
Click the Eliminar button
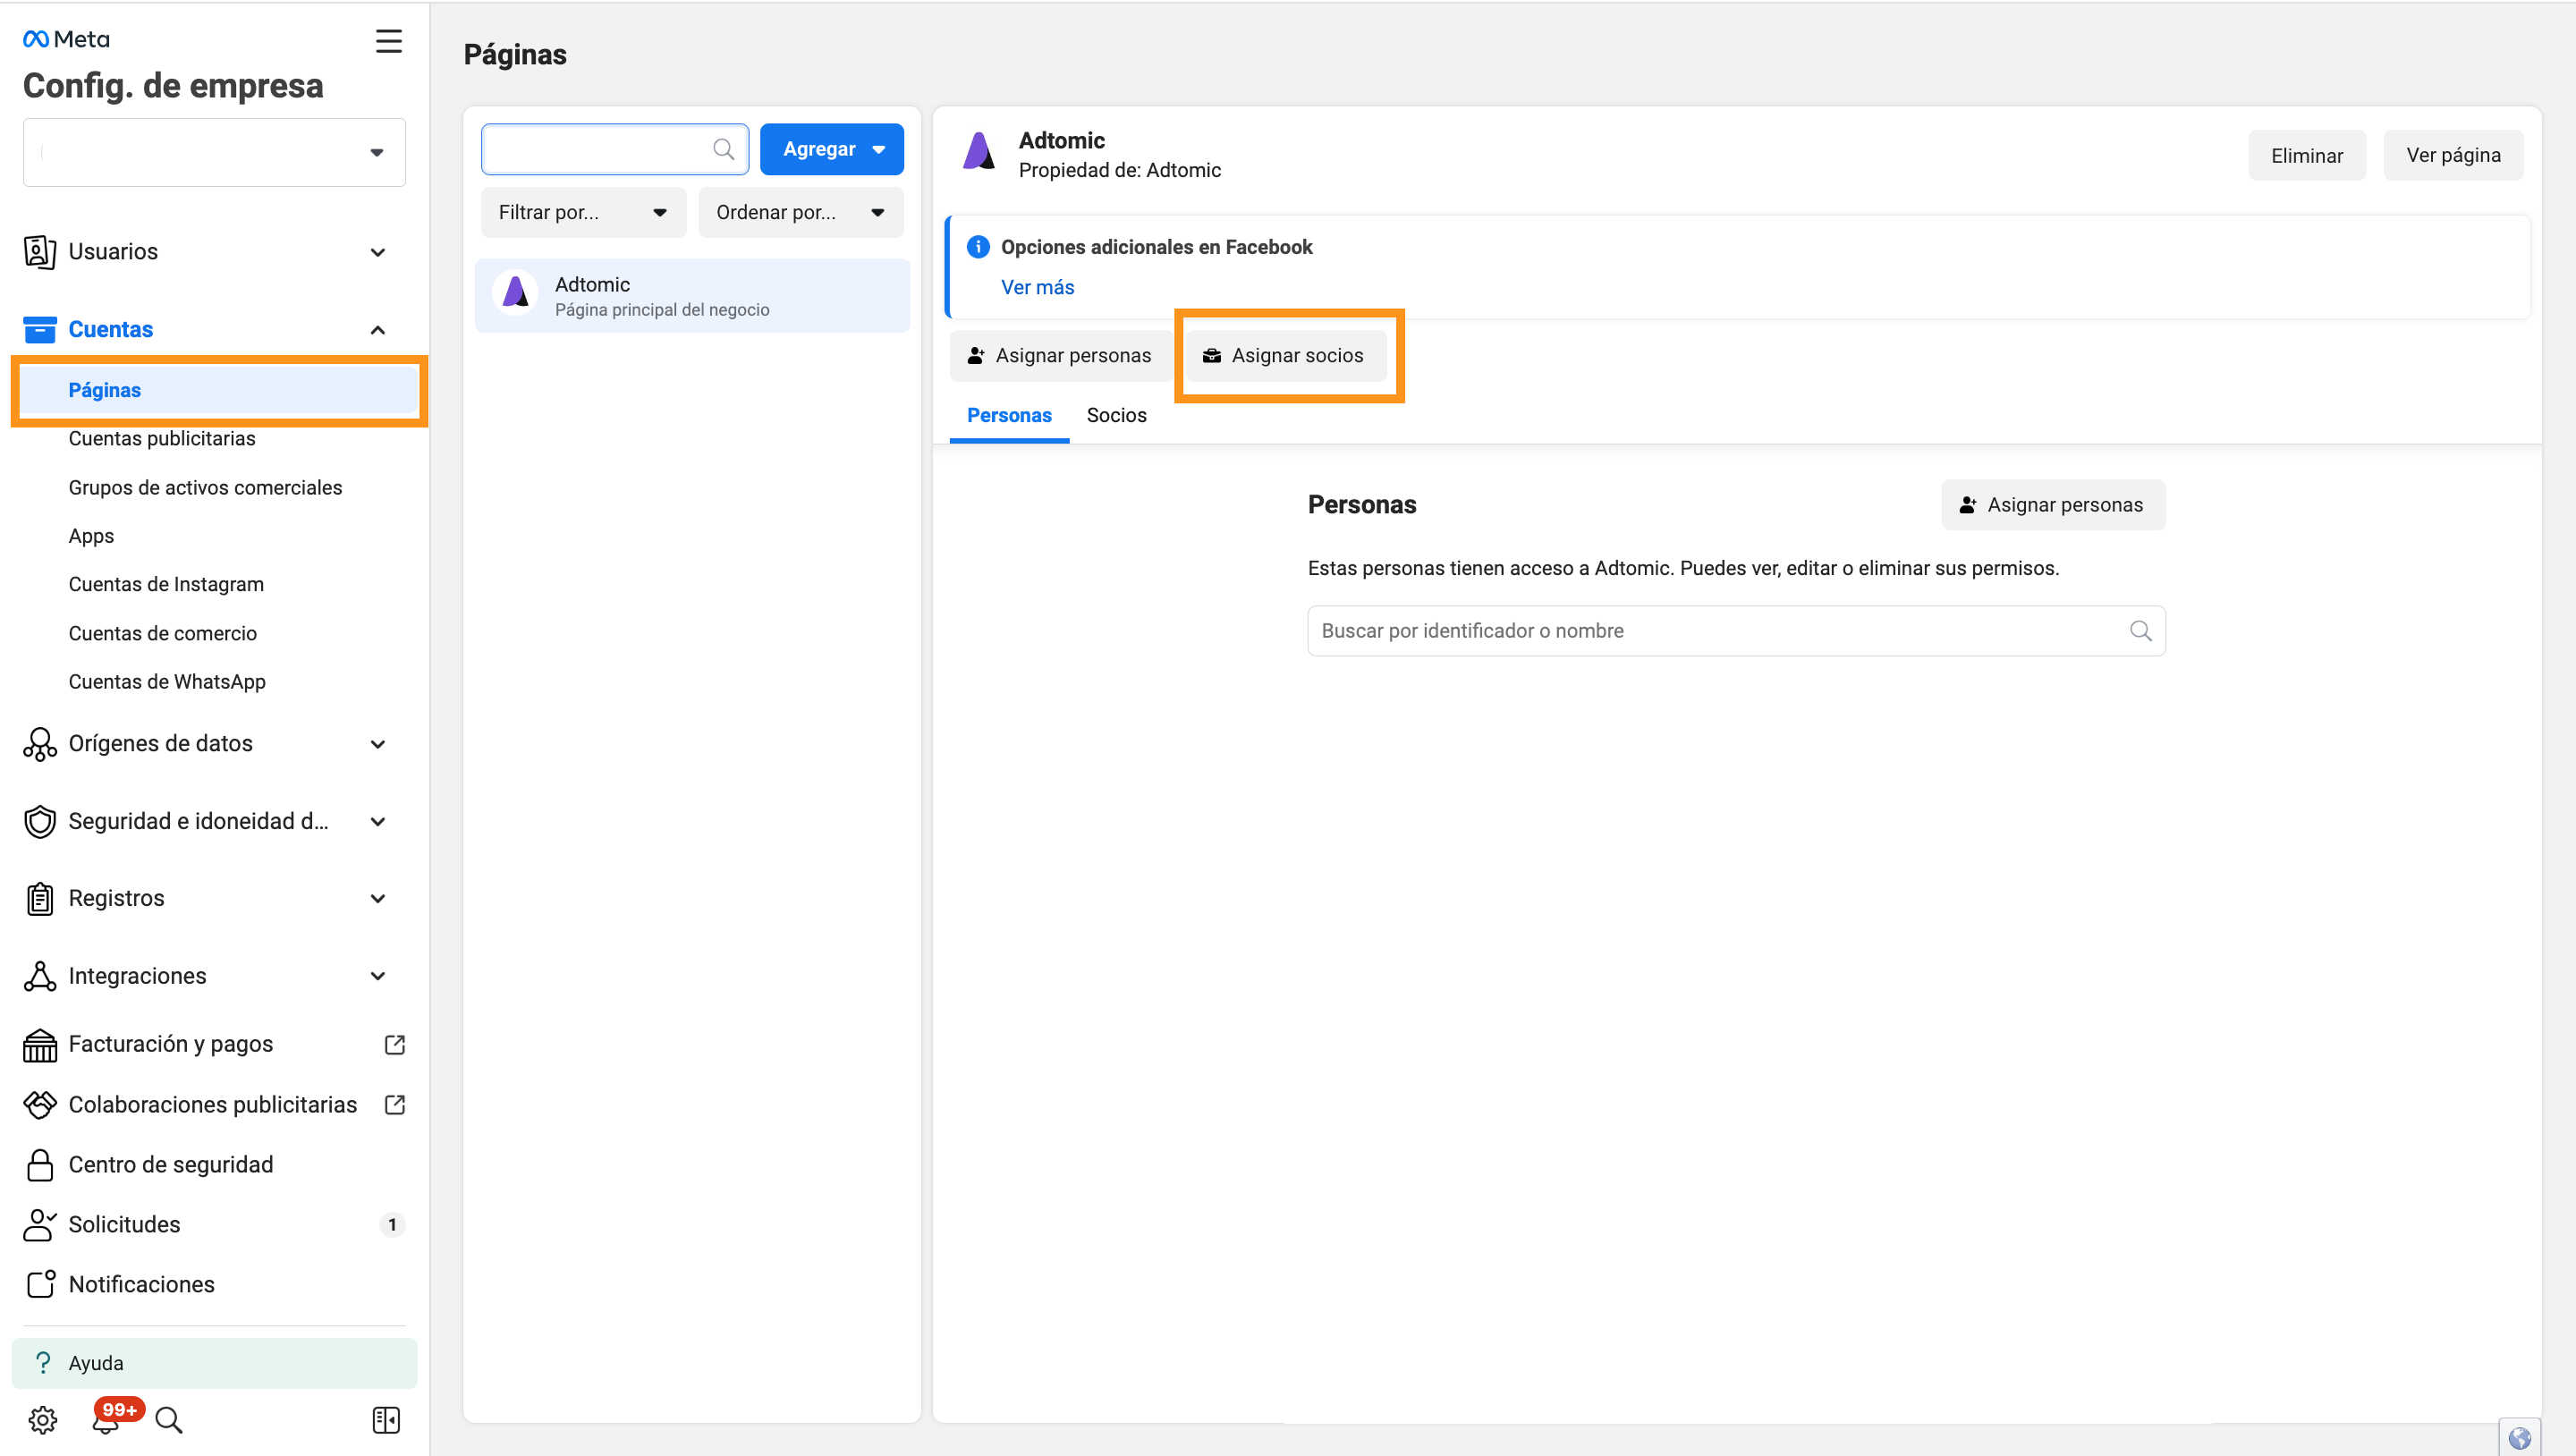point(2306,155)
